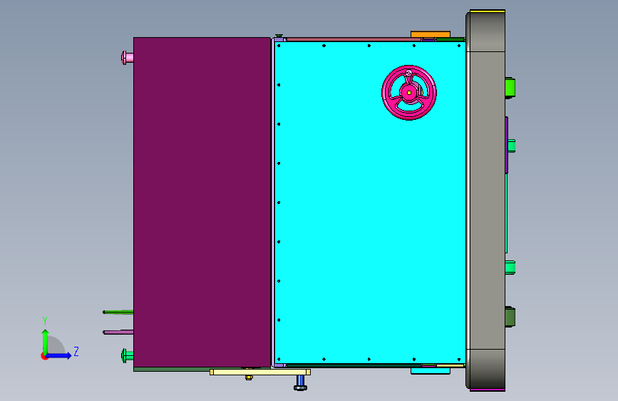The image size is (618, 401).
Task: Select the pink knob at upper left
Action: point(128,58)
